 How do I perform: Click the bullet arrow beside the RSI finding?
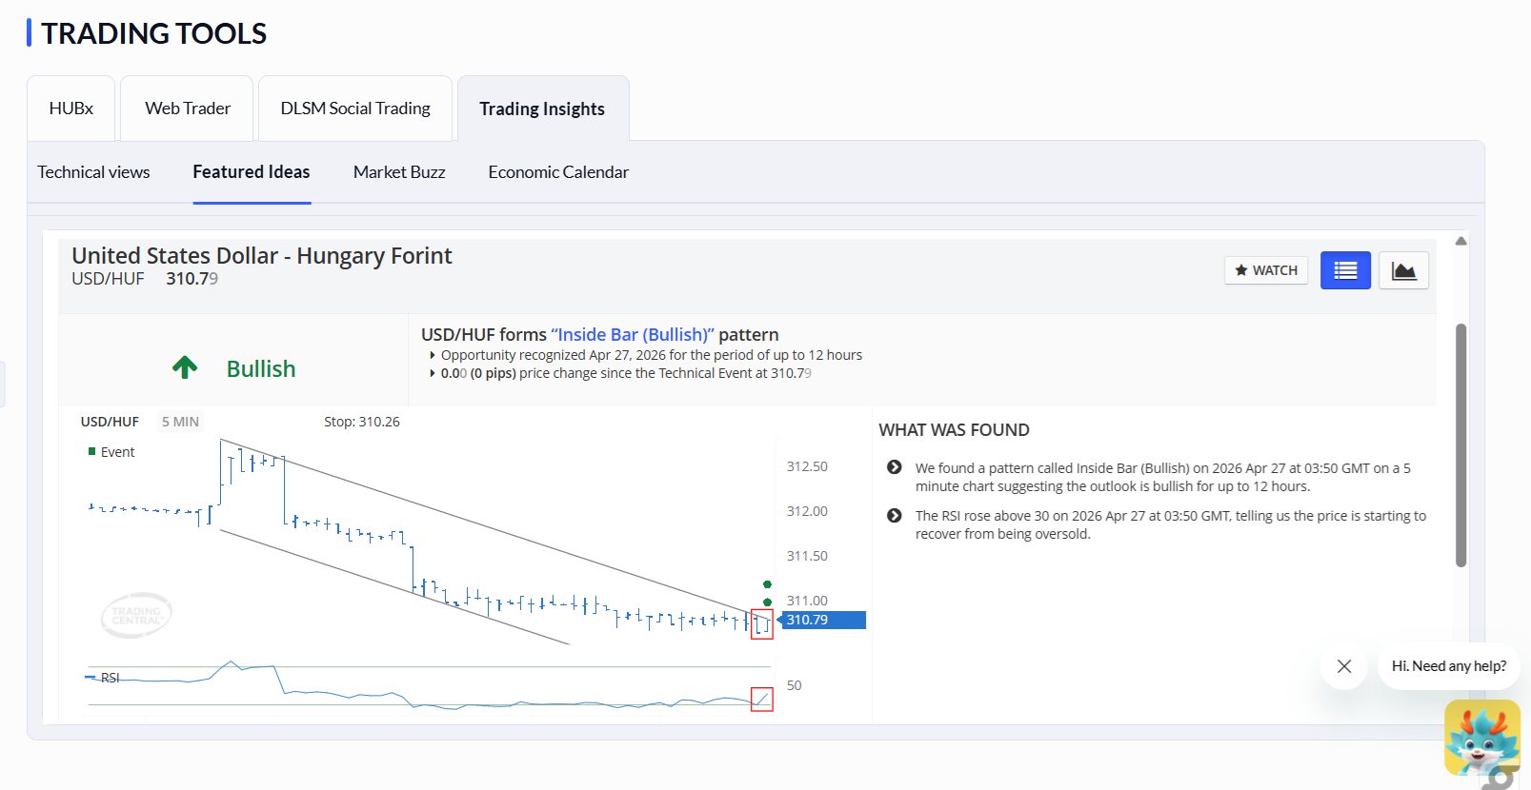point(894,515)
